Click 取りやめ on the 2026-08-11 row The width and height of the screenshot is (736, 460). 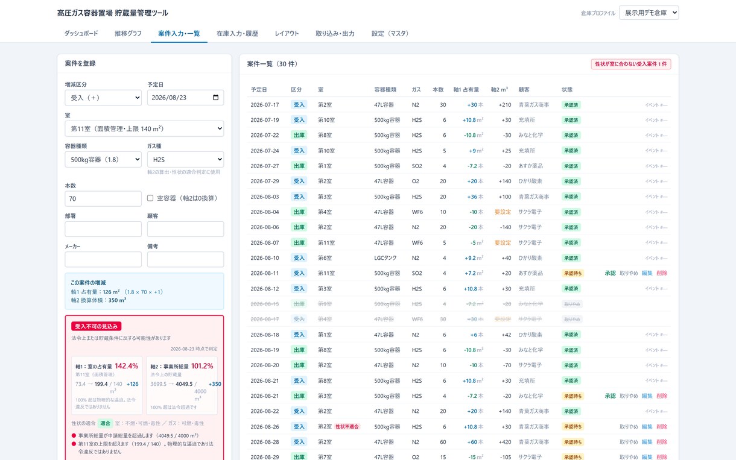[629, 273]
